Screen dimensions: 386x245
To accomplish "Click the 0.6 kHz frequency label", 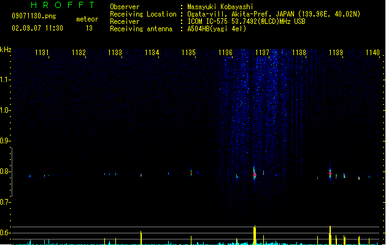I will (x=5, y=233).
